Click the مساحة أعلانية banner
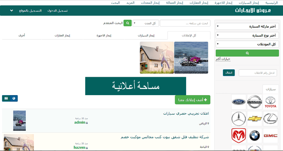 tap(135, 86)
